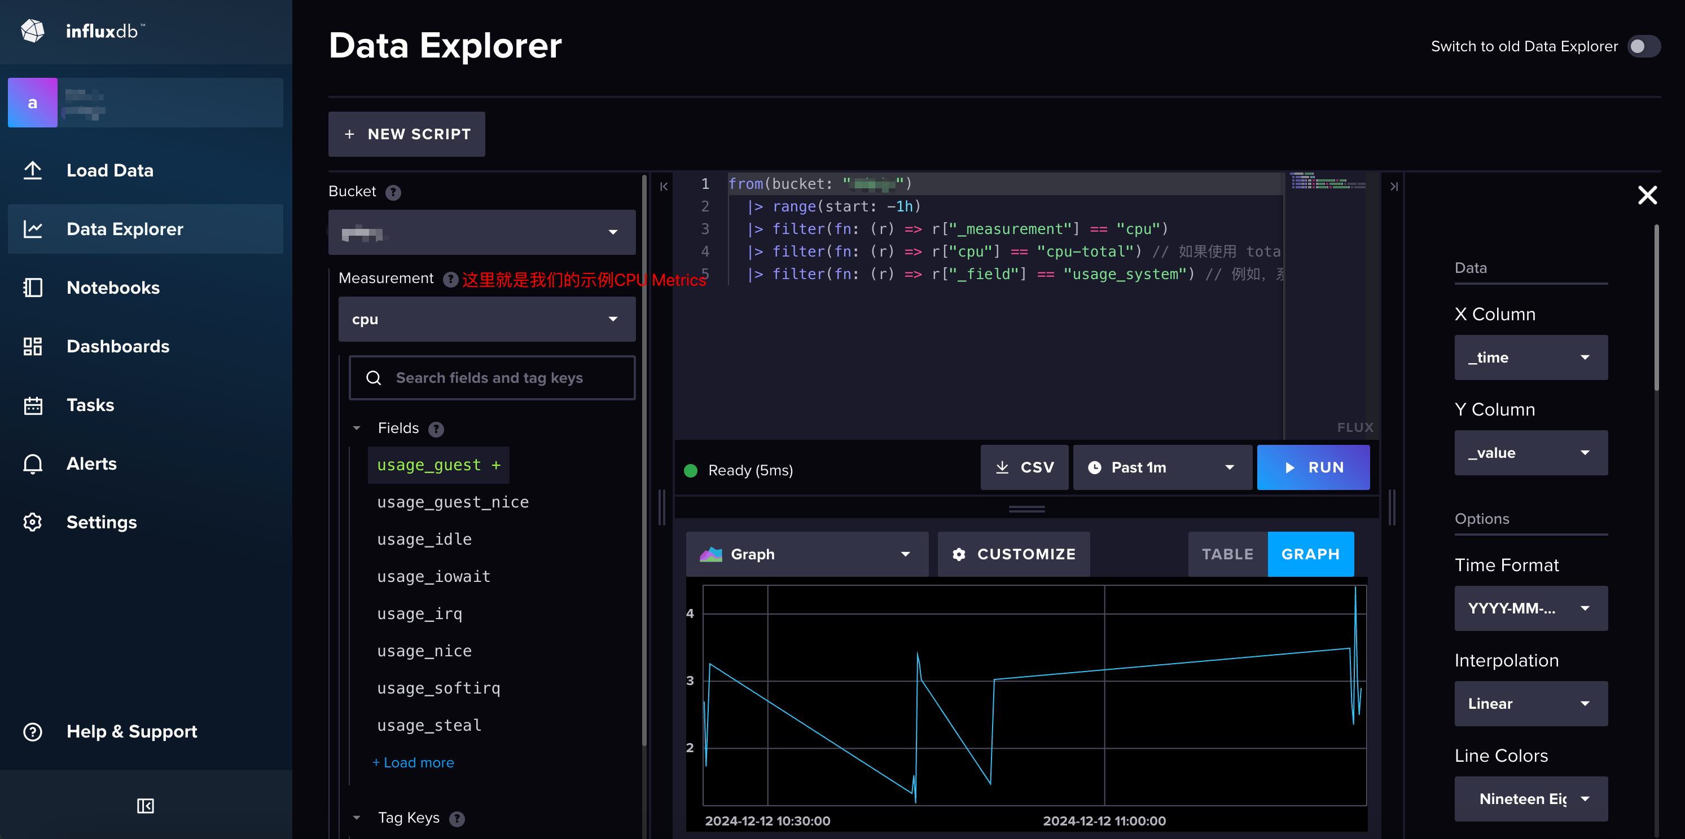Go to Data Explorer in sidebar
The height and width of the screenshot is (839, 1685).
124,229
